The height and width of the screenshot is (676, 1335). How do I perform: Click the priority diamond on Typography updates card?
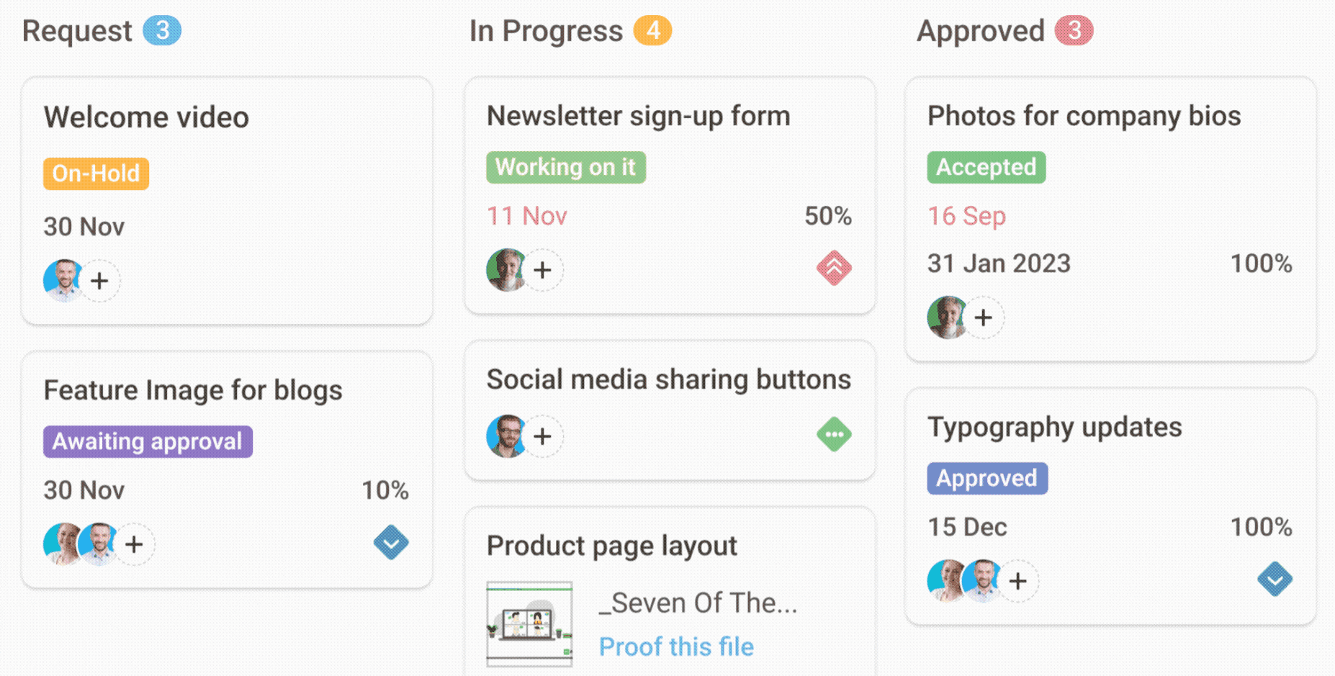coord(1275,580)
